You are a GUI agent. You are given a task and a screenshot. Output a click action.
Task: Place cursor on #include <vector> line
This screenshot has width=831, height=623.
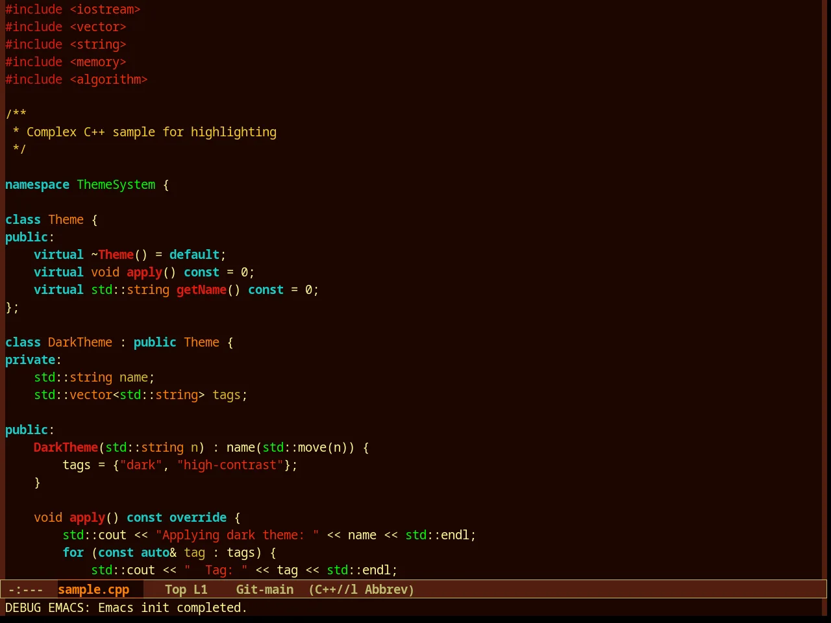[x=66, y=27]
